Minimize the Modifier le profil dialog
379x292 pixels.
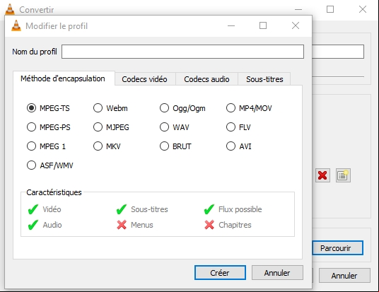(x=231, y=25)
